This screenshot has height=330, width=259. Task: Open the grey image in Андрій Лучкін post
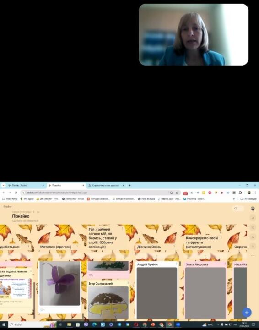coord(157,293)
